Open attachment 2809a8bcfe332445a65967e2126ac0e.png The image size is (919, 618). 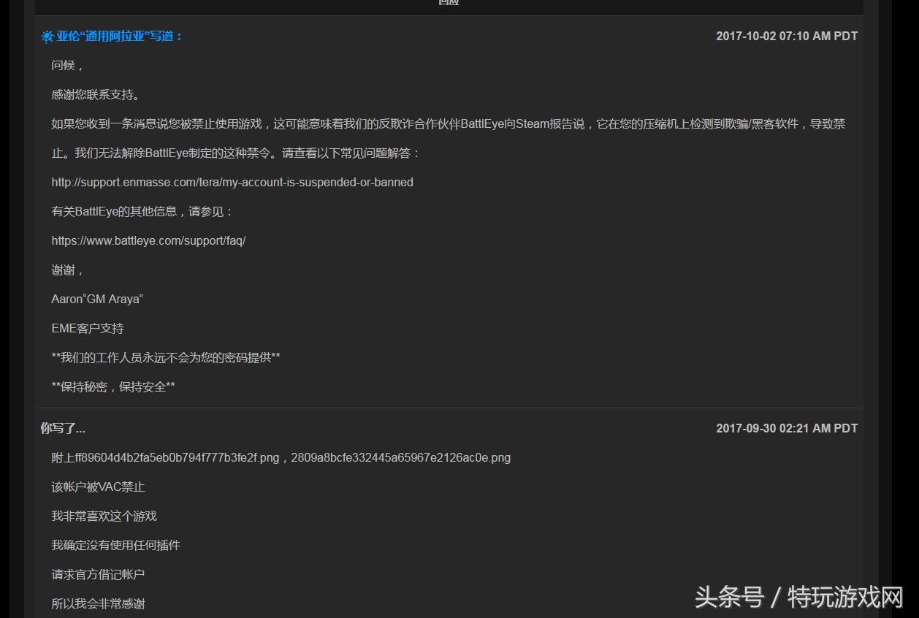coord(401,457)
